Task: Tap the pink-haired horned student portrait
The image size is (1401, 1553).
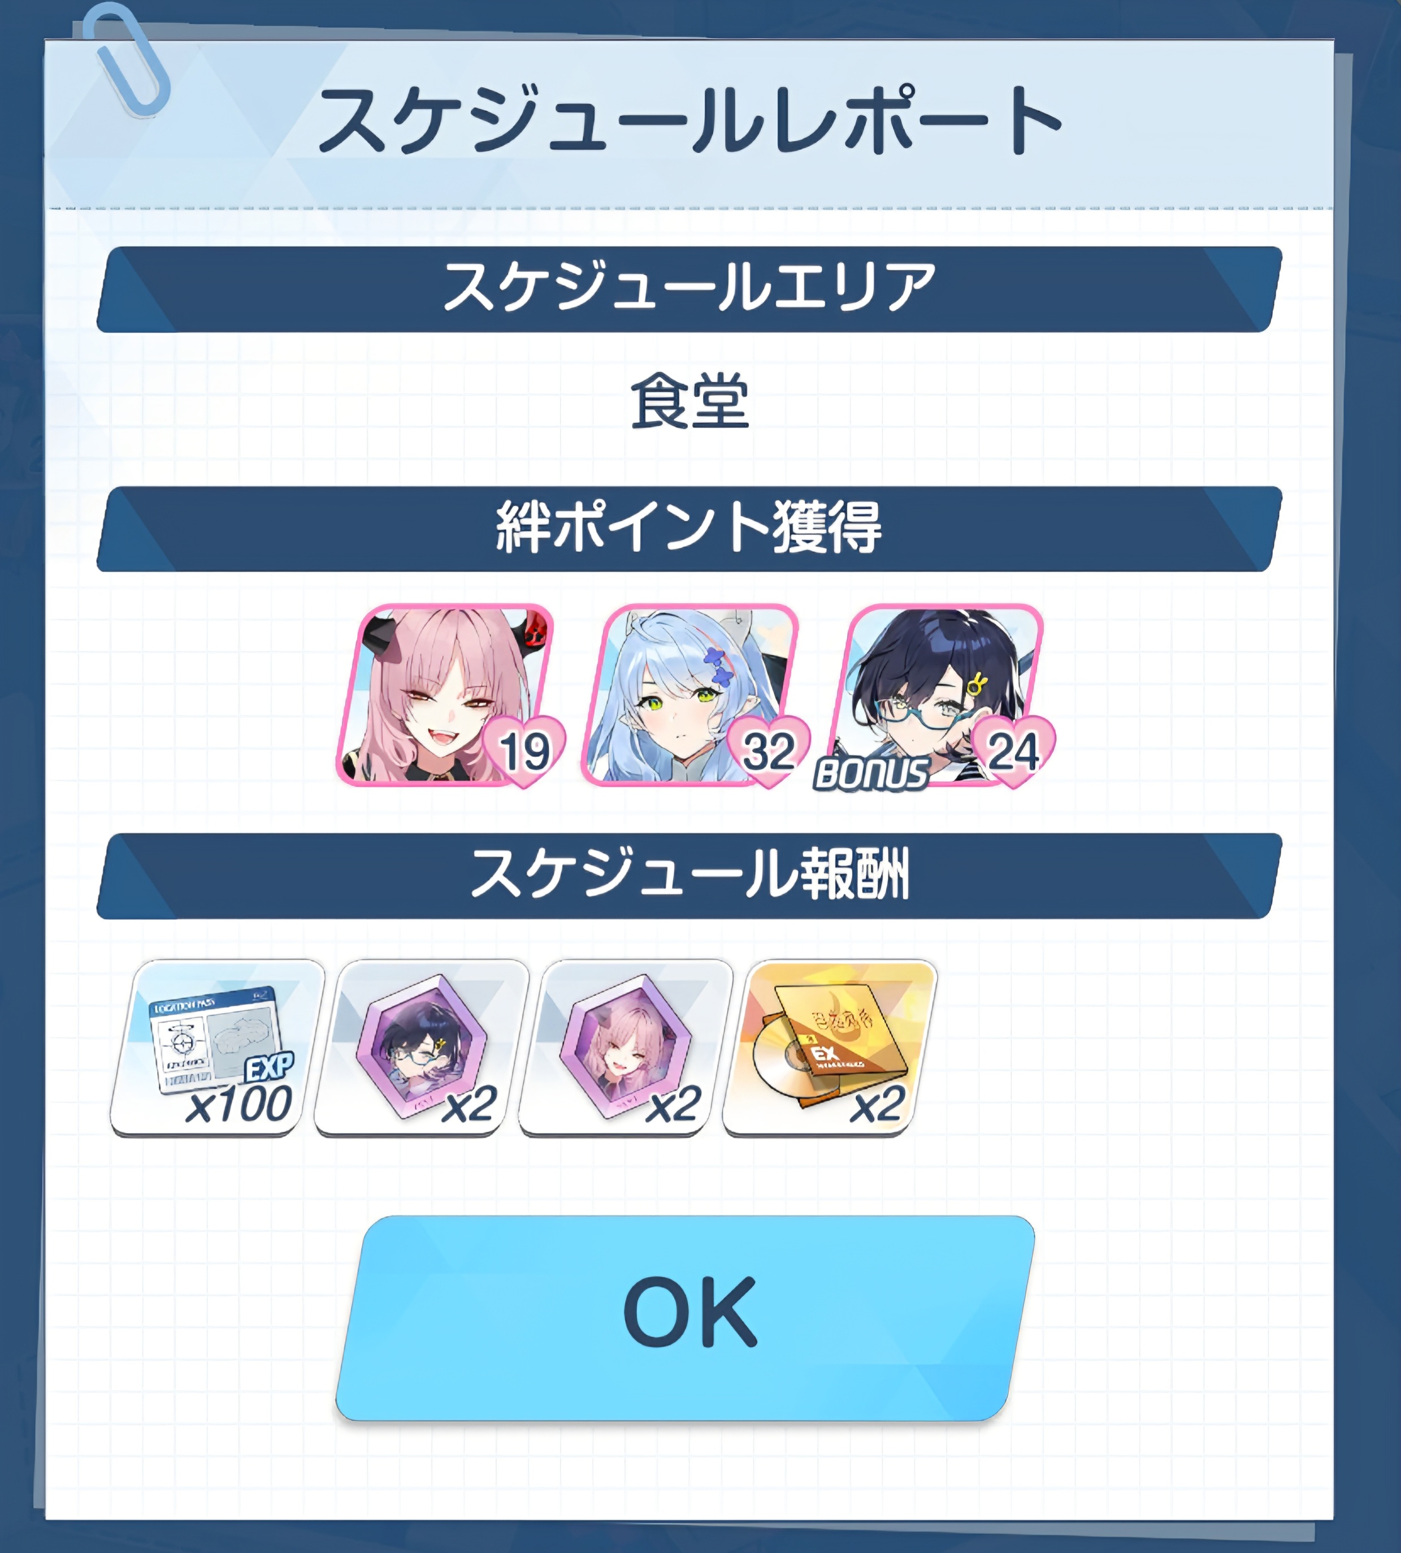Action: point(445,694)
